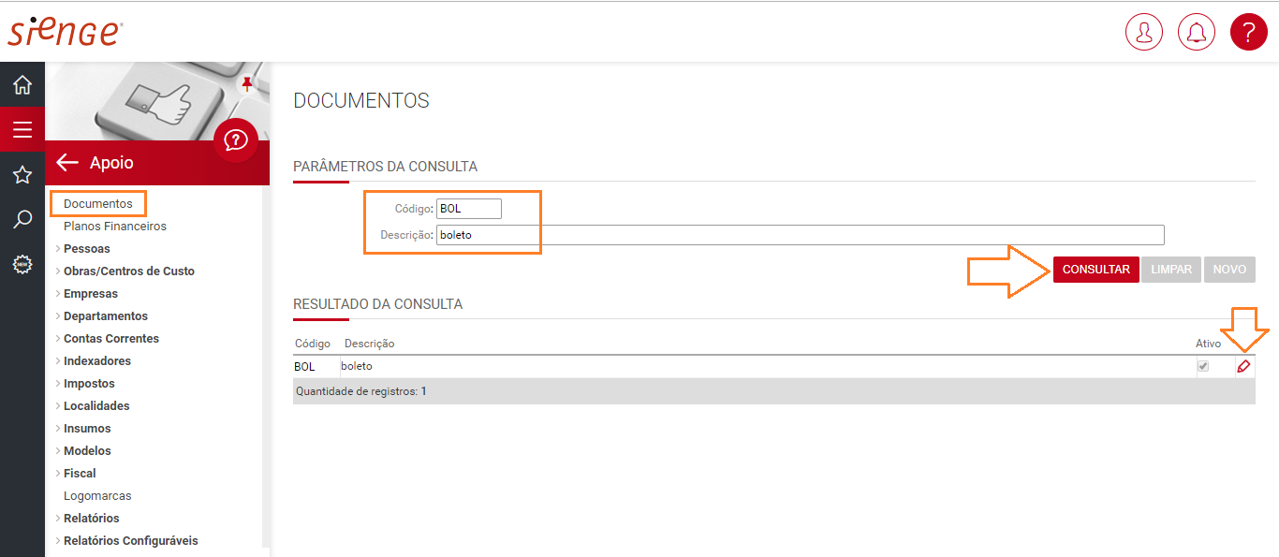Toggle the hamburger menu icon

tap(22, 129)
